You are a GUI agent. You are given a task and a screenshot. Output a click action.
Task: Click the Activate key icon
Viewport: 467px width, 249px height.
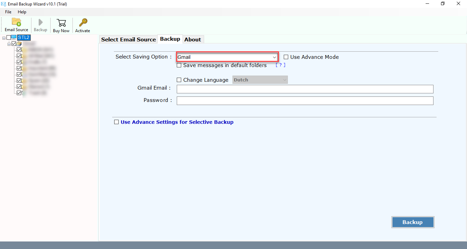click(x=82, y=25)
